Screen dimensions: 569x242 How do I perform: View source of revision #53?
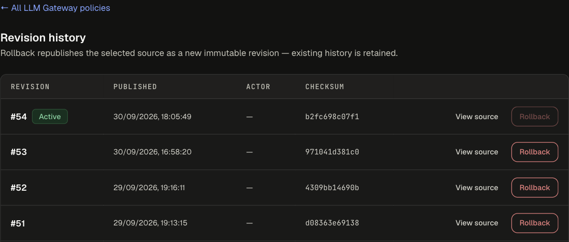tap(477, 152)
